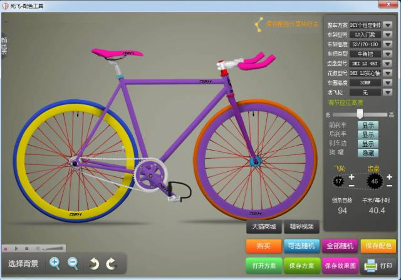Click the pink square at the media bar start
This screenshot has width=401, height=280.
[6, 248]
